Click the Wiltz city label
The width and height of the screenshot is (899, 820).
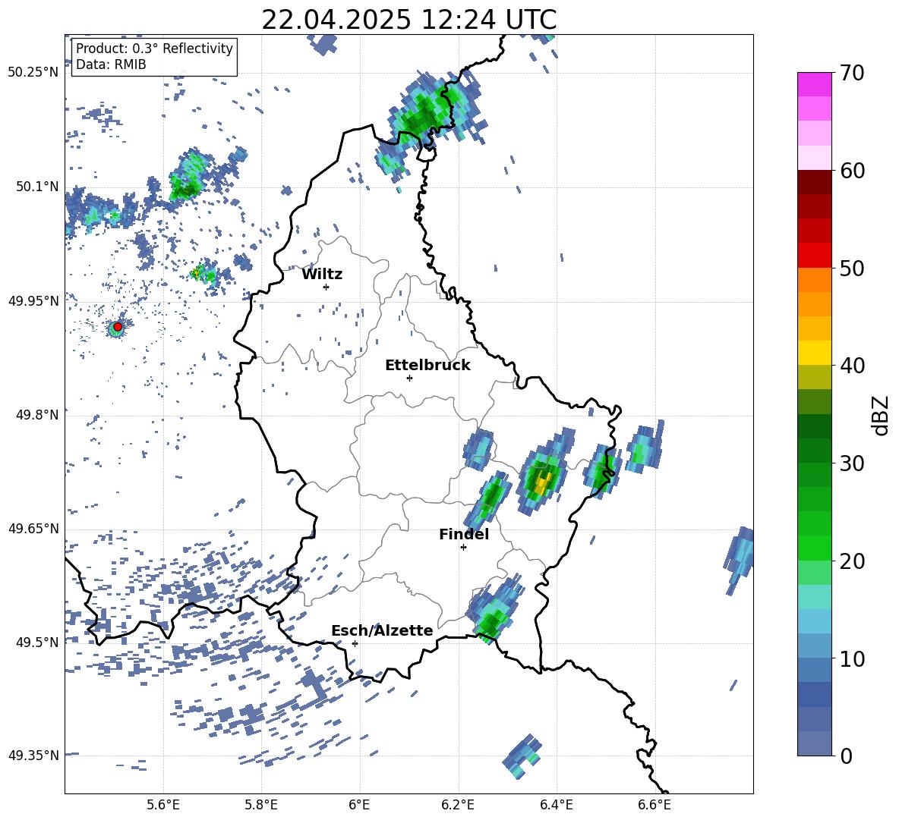click(322, 275)
